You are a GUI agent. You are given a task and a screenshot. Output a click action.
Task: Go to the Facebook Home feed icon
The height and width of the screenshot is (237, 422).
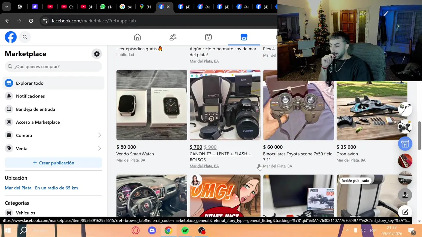point(137,37)
